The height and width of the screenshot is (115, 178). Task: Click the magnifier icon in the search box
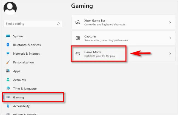pos(59,24)
